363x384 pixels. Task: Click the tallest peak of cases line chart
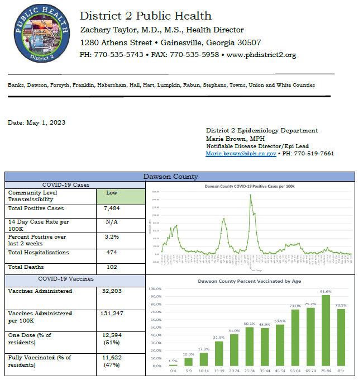(250, 195)
